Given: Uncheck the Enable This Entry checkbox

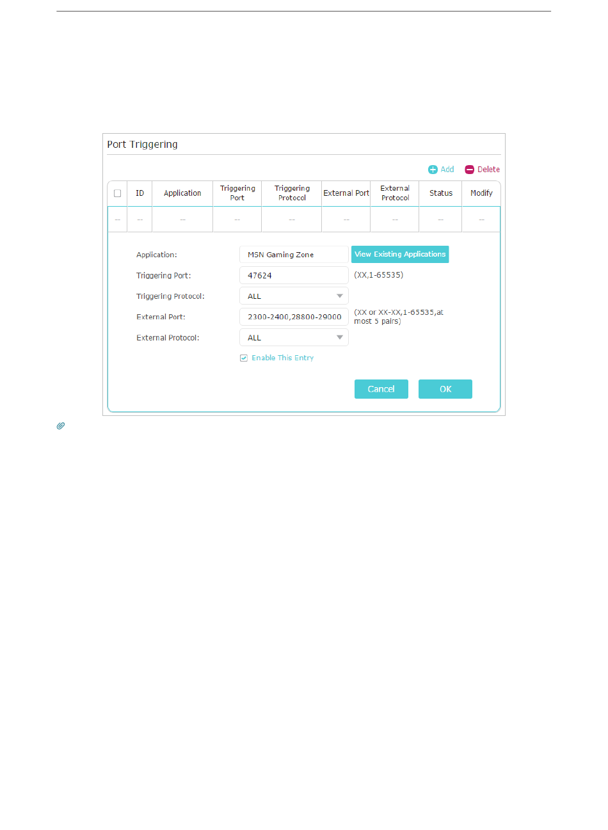Looking at the screenshot, I should [x=244, y=358].
